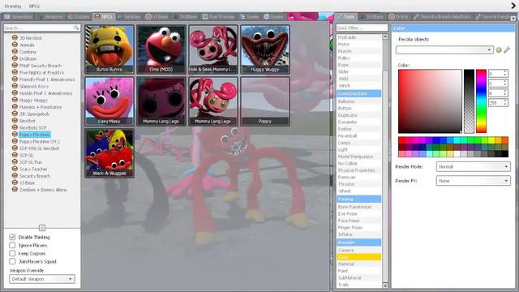The image size is (519, 292).
Task: Toggle the Disable Thinking checkbox
Action: pyautogui.click(x=12, y=237)
